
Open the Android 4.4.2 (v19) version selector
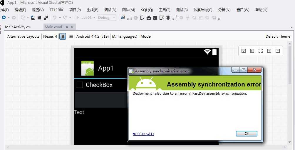pos(93,36)
